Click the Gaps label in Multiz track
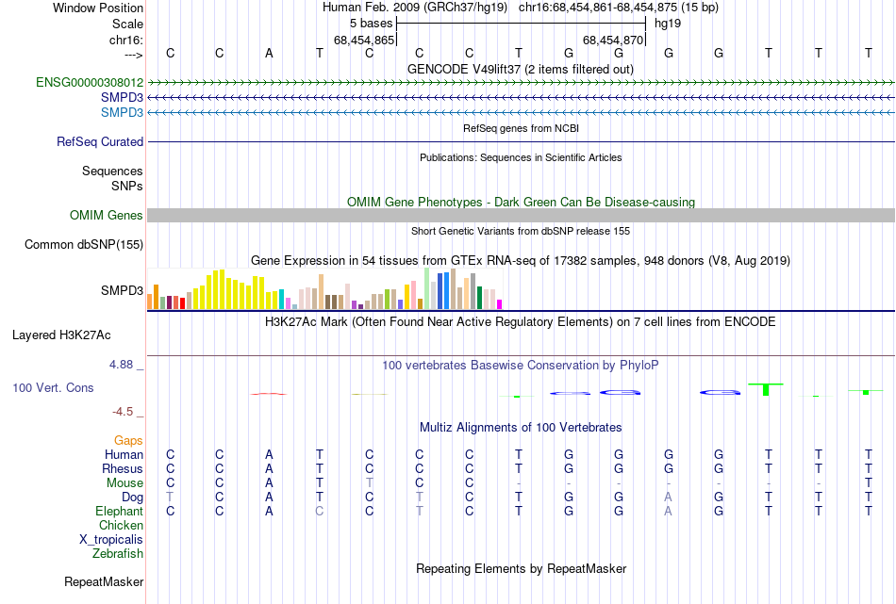This screenshot has width=896, height=604. coord(128,440)
